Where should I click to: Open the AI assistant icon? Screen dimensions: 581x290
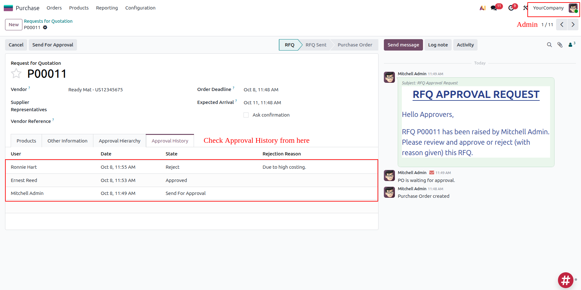coord(482,8)
